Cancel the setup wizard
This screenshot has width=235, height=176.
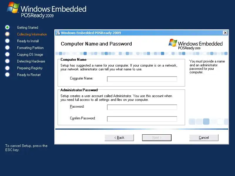[204, 138]
